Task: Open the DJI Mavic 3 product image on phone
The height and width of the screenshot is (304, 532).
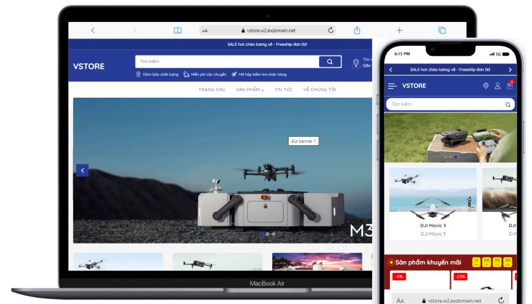Action: pyautogui.click(x=433, y=194)
